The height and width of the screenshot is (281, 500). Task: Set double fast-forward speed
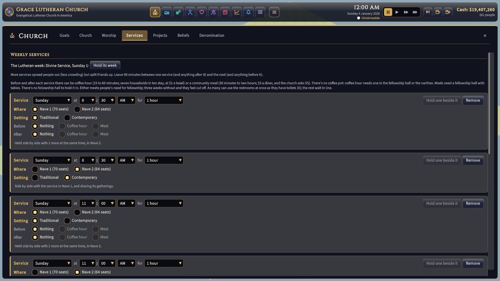tap(406, 12)
